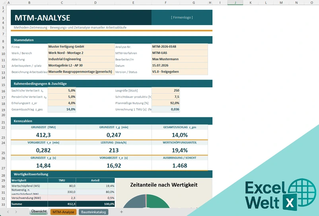Click Losgröße value 250

point(165,91)
